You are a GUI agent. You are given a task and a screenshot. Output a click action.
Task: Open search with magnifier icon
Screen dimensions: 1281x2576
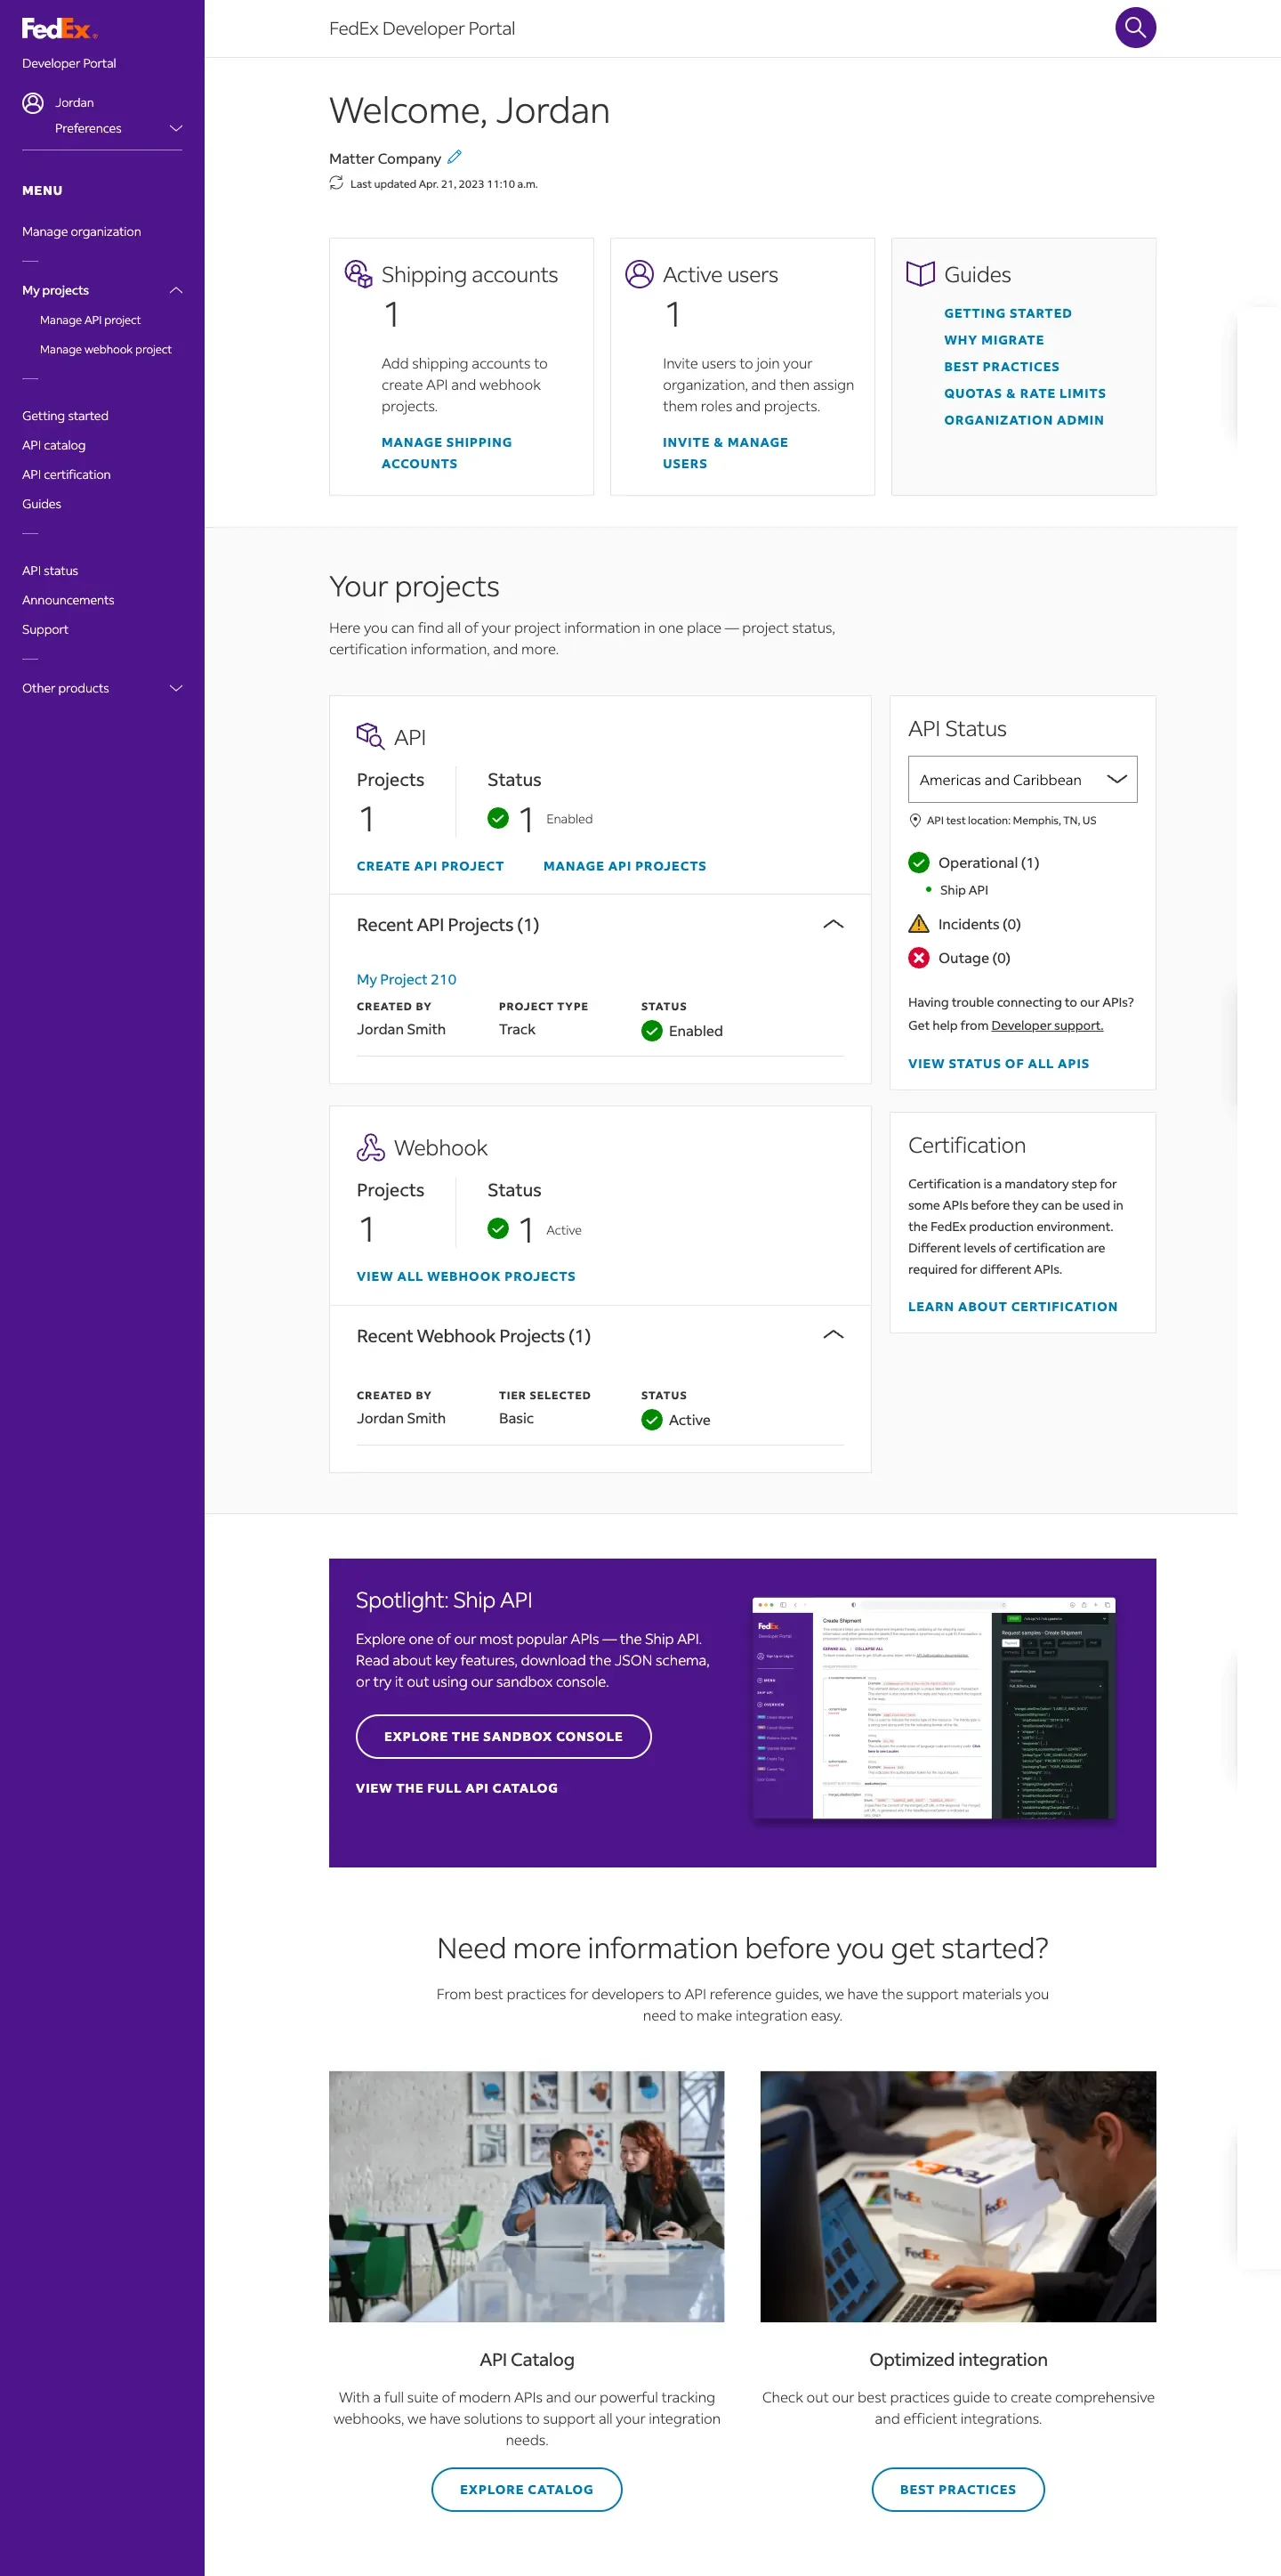(1135, 28)
